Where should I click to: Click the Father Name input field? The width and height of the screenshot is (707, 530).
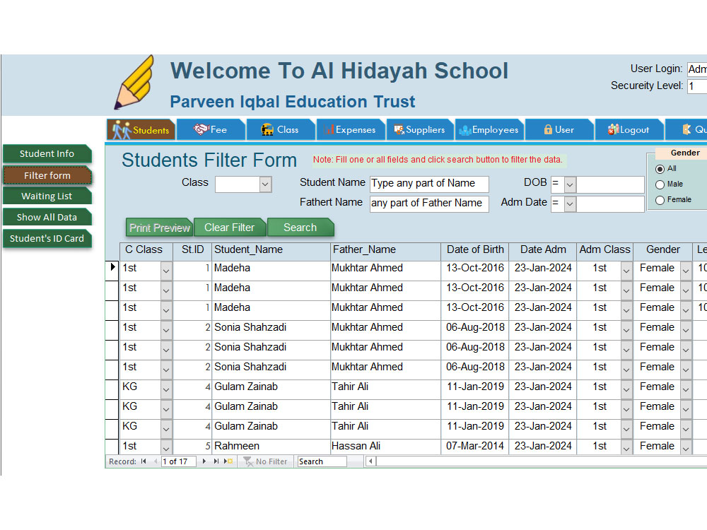[429, 204]
